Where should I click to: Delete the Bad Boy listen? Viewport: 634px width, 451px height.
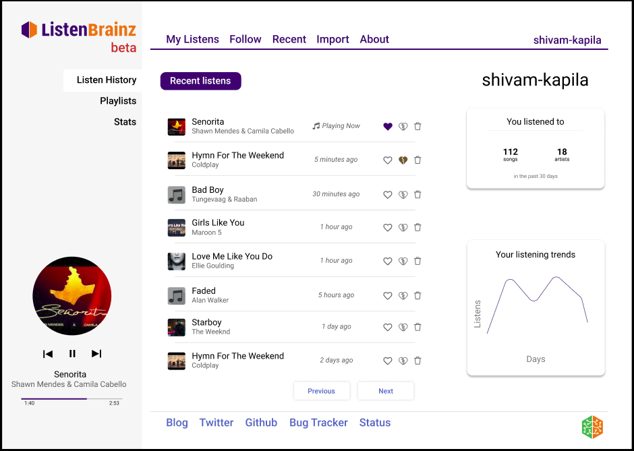417,195
